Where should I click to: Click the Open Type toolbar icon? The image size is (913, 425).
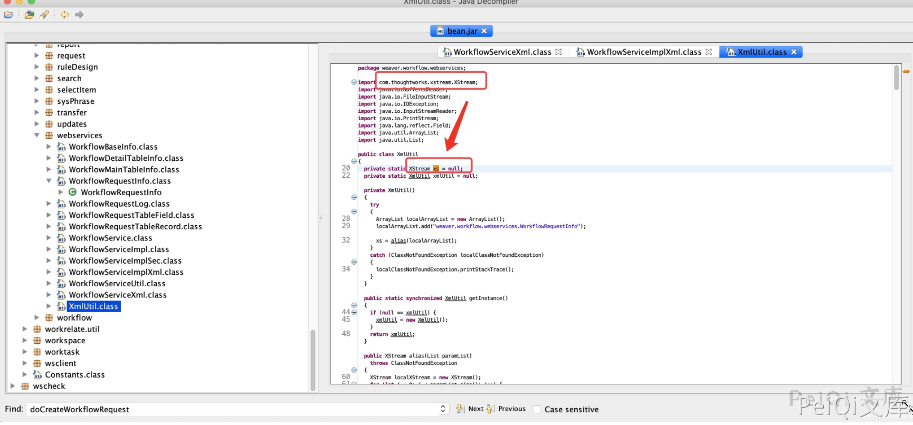[30, 15]
